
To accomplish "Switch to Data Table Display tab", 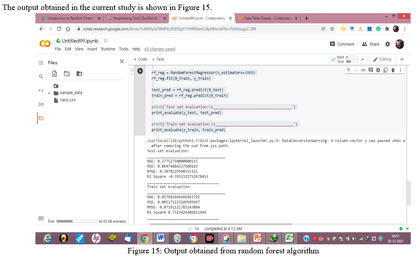I will coord(268,18).
